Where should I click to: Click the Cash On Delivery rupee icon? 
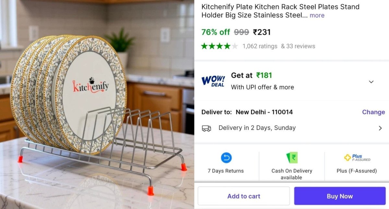pos(292,158)
